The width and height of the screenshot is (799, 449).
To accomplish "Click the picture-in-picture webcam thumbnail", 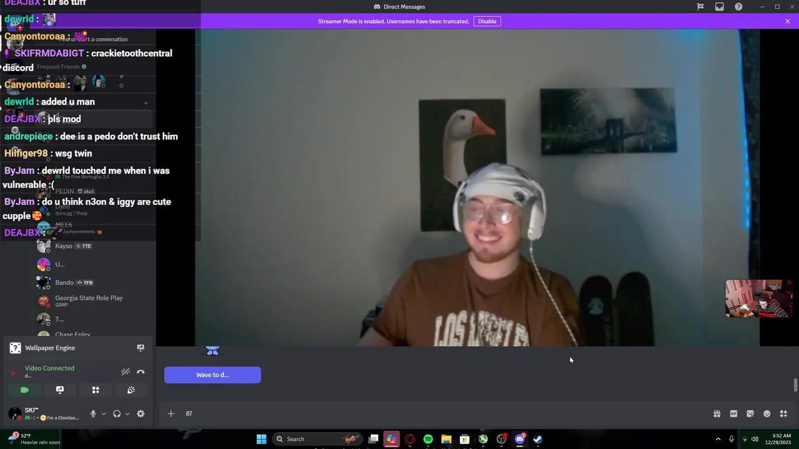I will coord(758,299).
